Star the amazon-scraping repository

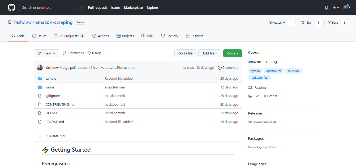coord(306,23)
